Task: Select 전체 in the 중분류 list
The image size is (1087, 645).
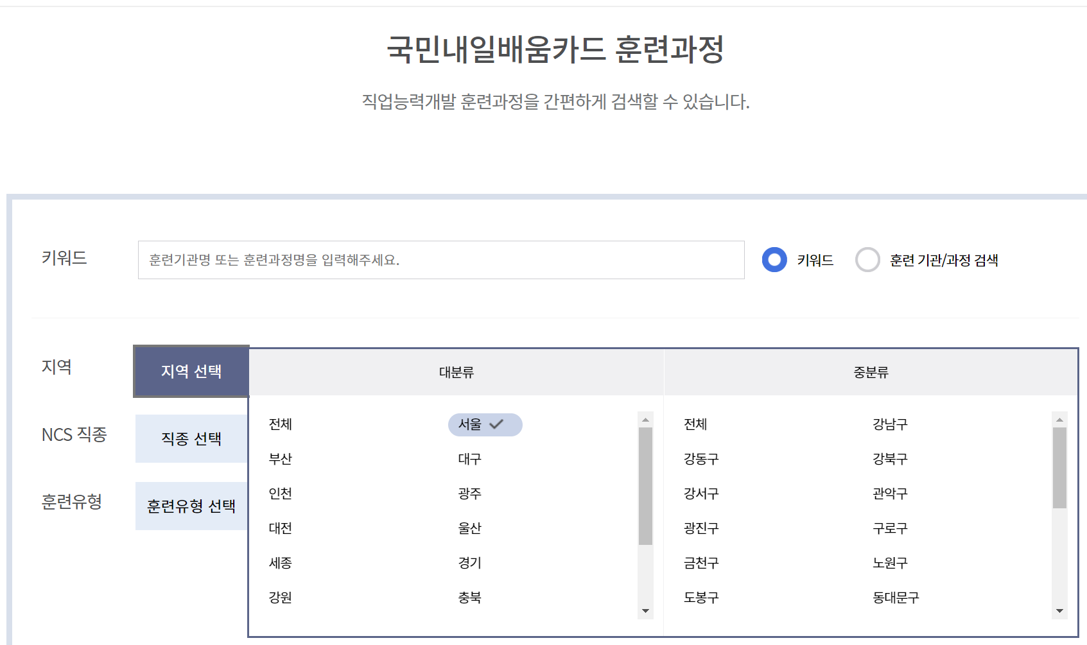Action: click(695, 424)
